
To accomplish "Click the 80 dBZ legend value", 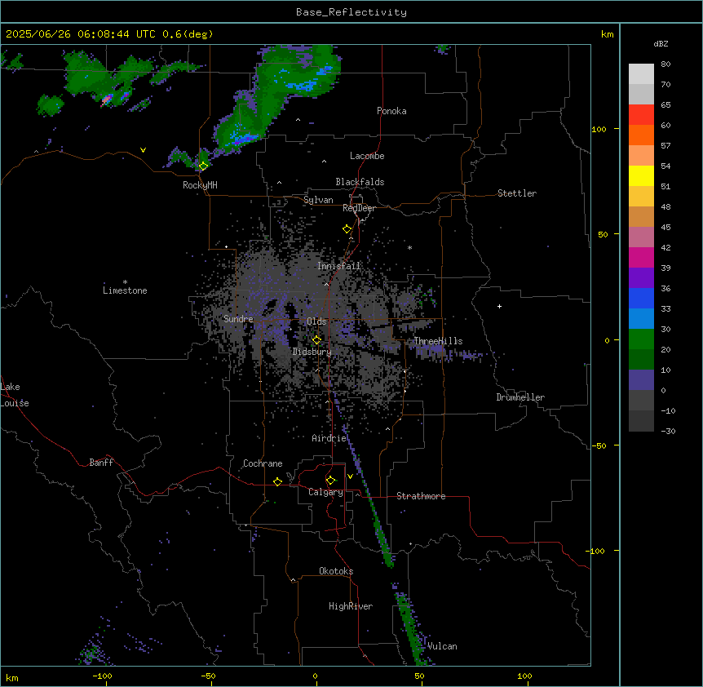I will pos(665,64).
